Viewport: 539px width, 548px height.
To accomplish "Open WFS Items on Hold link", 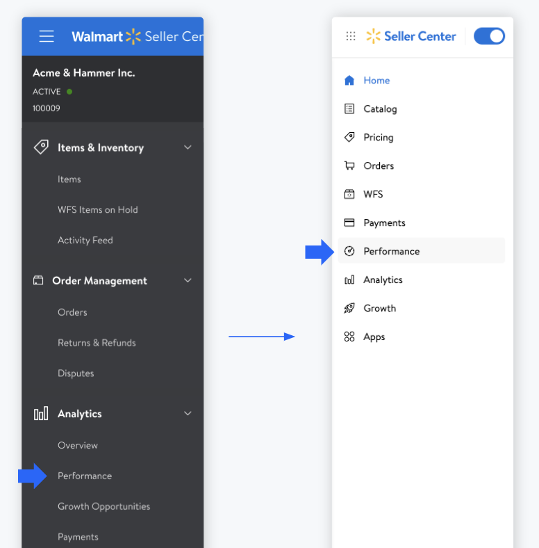I will click(97, 209).
